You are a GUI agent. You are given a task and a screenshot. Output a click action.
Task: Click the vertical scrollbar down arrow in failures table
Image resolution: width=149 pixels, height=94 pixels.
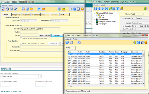coord(143,83)
